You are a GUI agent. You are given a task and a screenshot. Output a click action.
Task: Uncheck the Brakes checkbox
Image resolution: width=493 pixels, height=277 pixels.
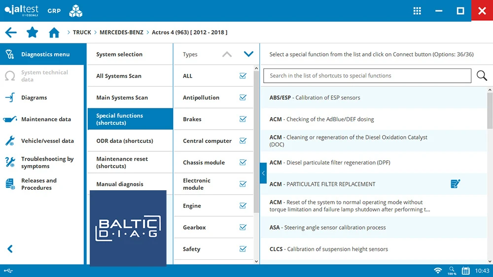pos(243,119)
